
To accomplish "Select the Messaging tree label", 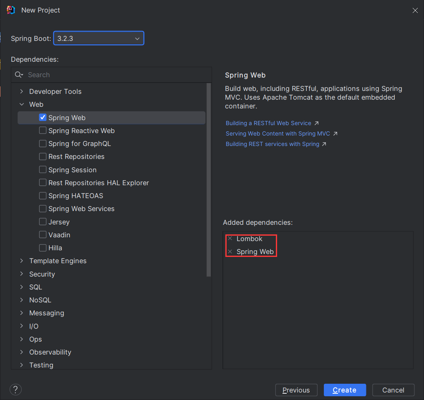I will tap(46, 313).
